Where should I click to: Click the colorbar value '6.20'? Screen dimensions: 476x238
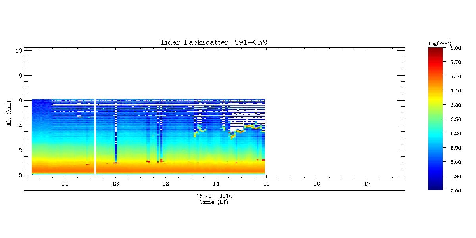(456, 134)
